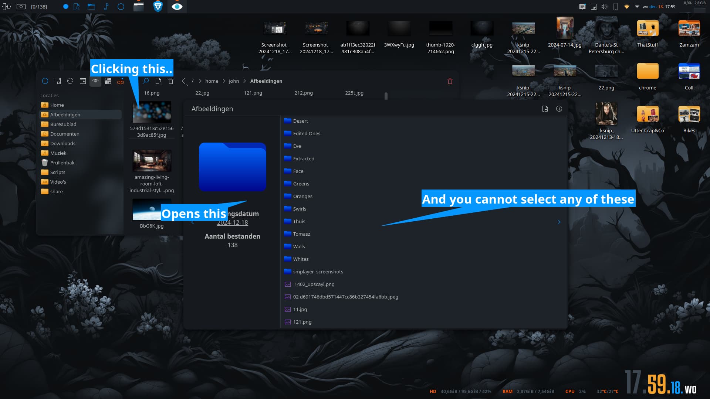Screen dimensions: 710x399
Task: Click the 'Afbeeldingen' breadcrumb segment
Action: pos(266,81)
